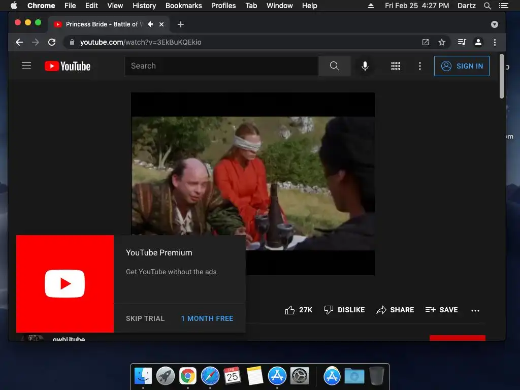Click SKIP TRIAL in Premium popup

pyautogui.click(x=145, y=318)
